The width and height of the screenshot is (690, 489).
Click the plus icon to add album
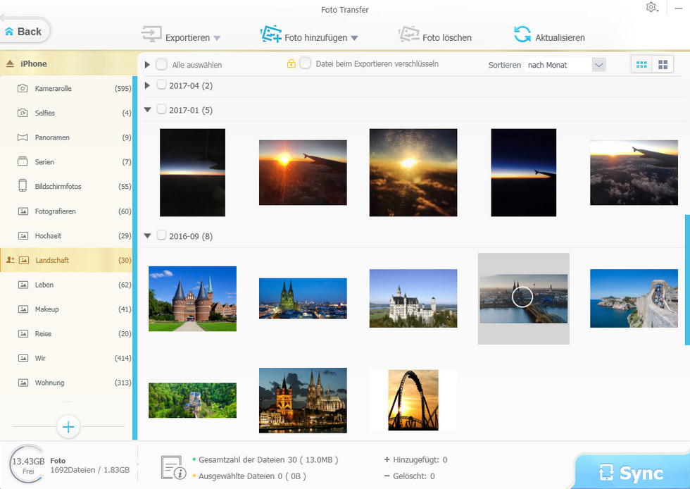click(68, 426)
